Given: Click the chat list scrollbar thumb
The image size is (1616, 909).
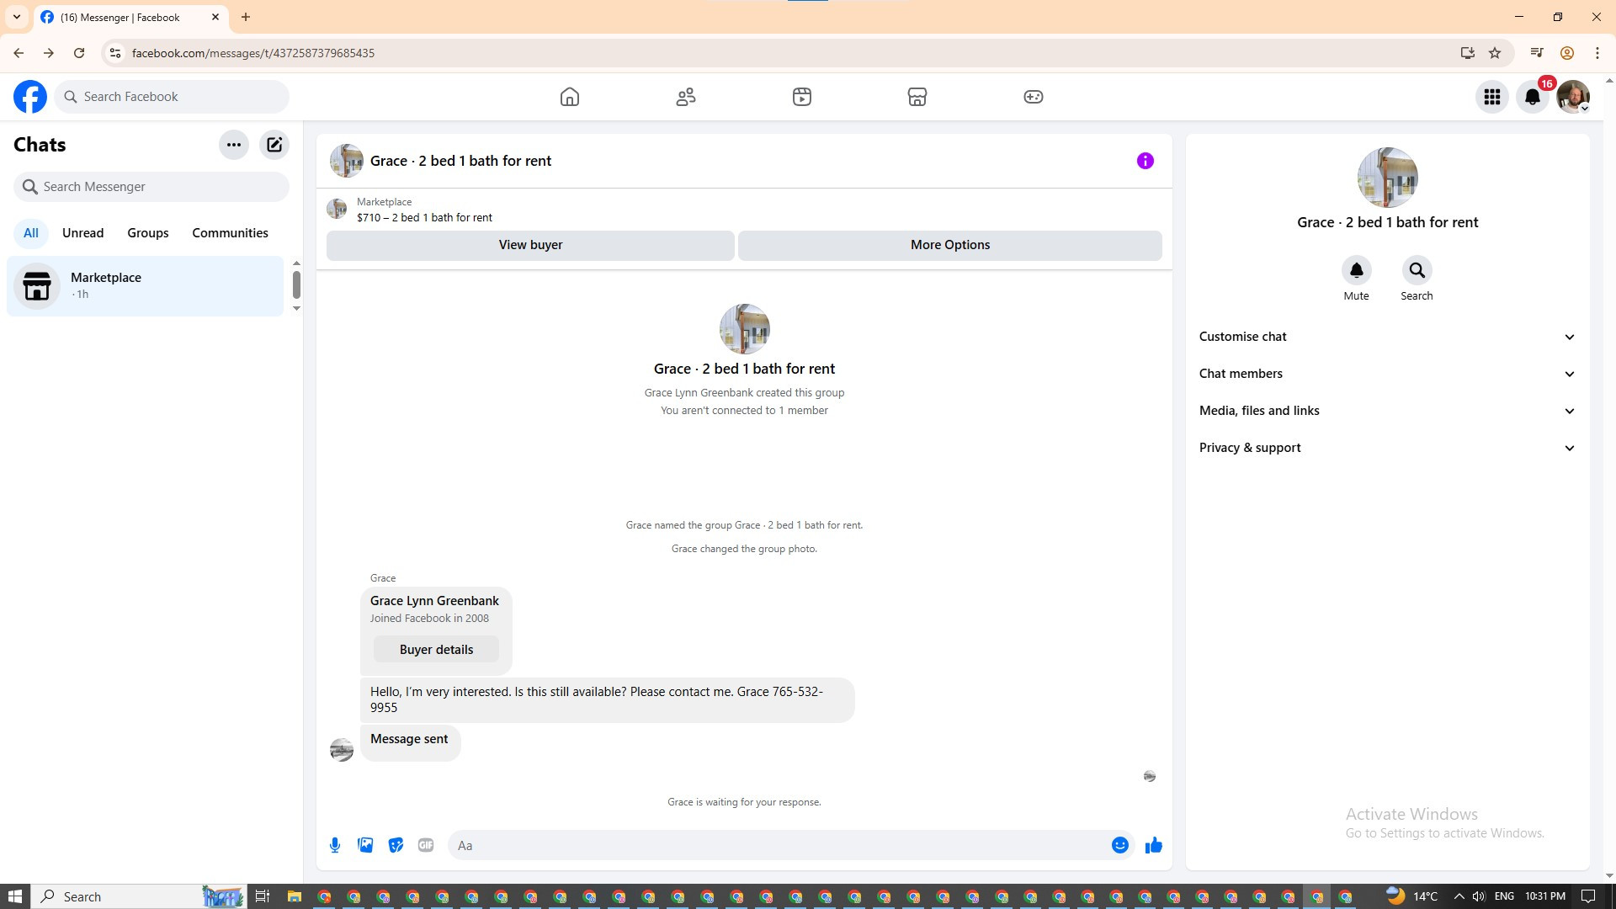Looking at the screenshot, I should pyautogui.click(x=296, y=284).
